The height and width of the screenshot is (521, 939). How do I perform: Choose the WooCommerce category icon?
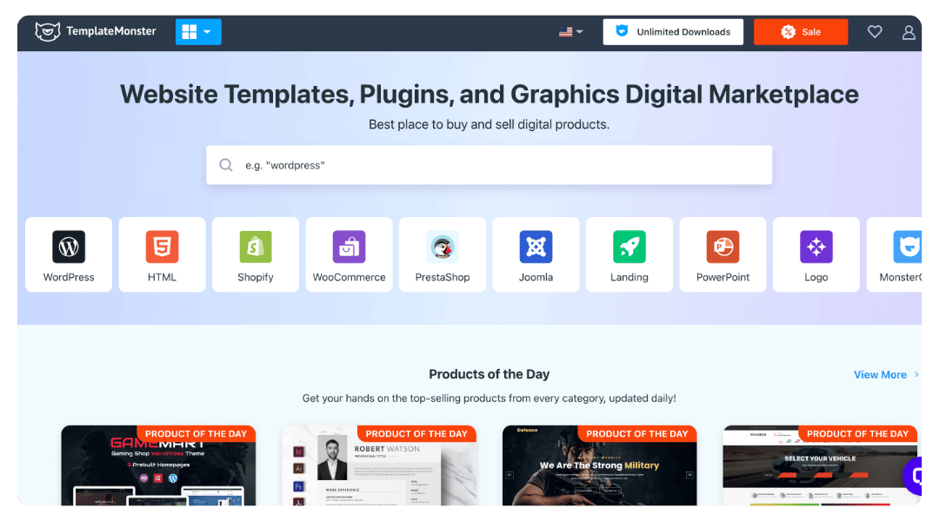coord(349,247)
